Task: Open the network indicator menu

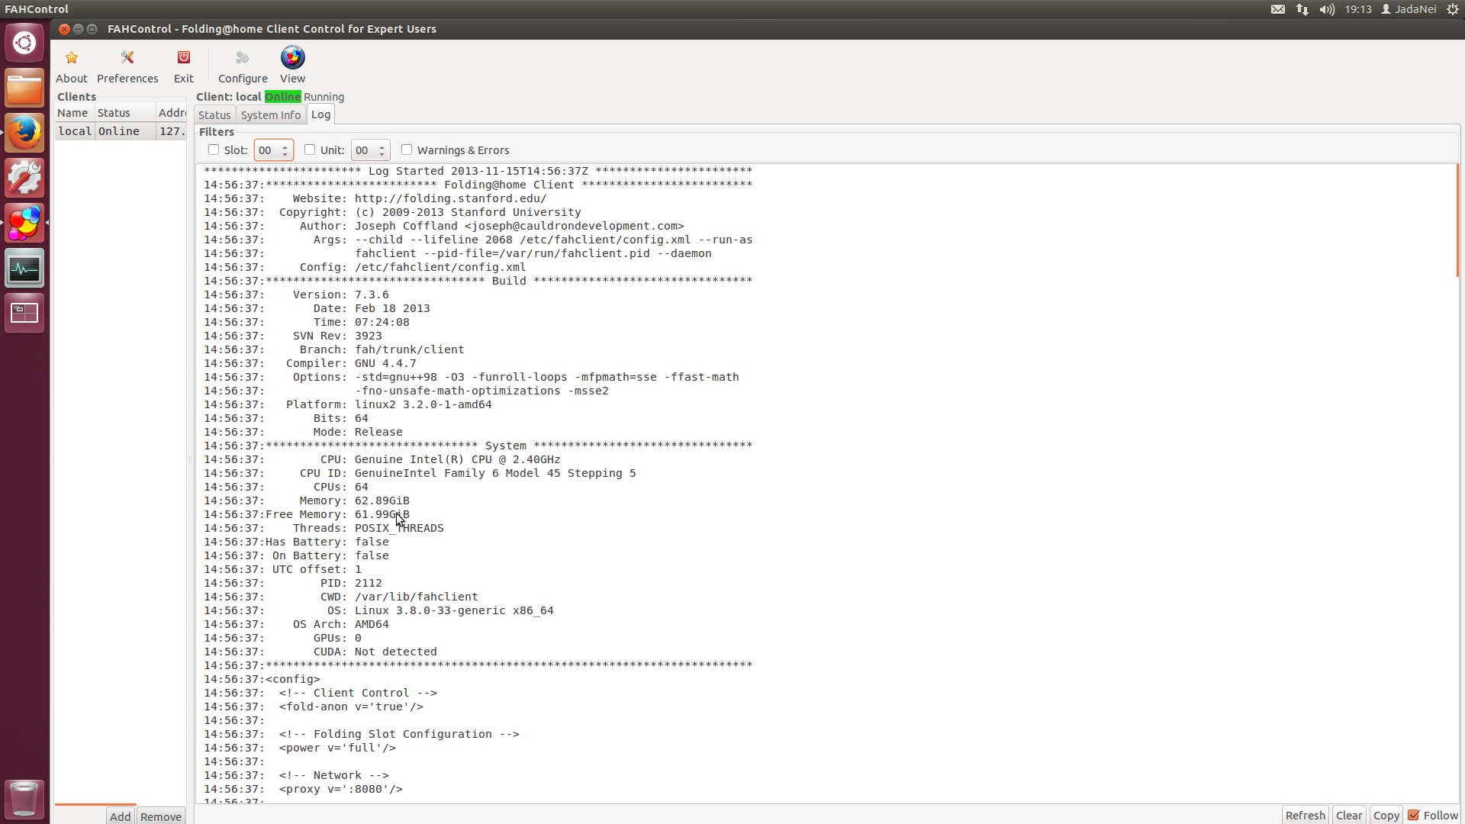Action: (x=1302, y=9)
